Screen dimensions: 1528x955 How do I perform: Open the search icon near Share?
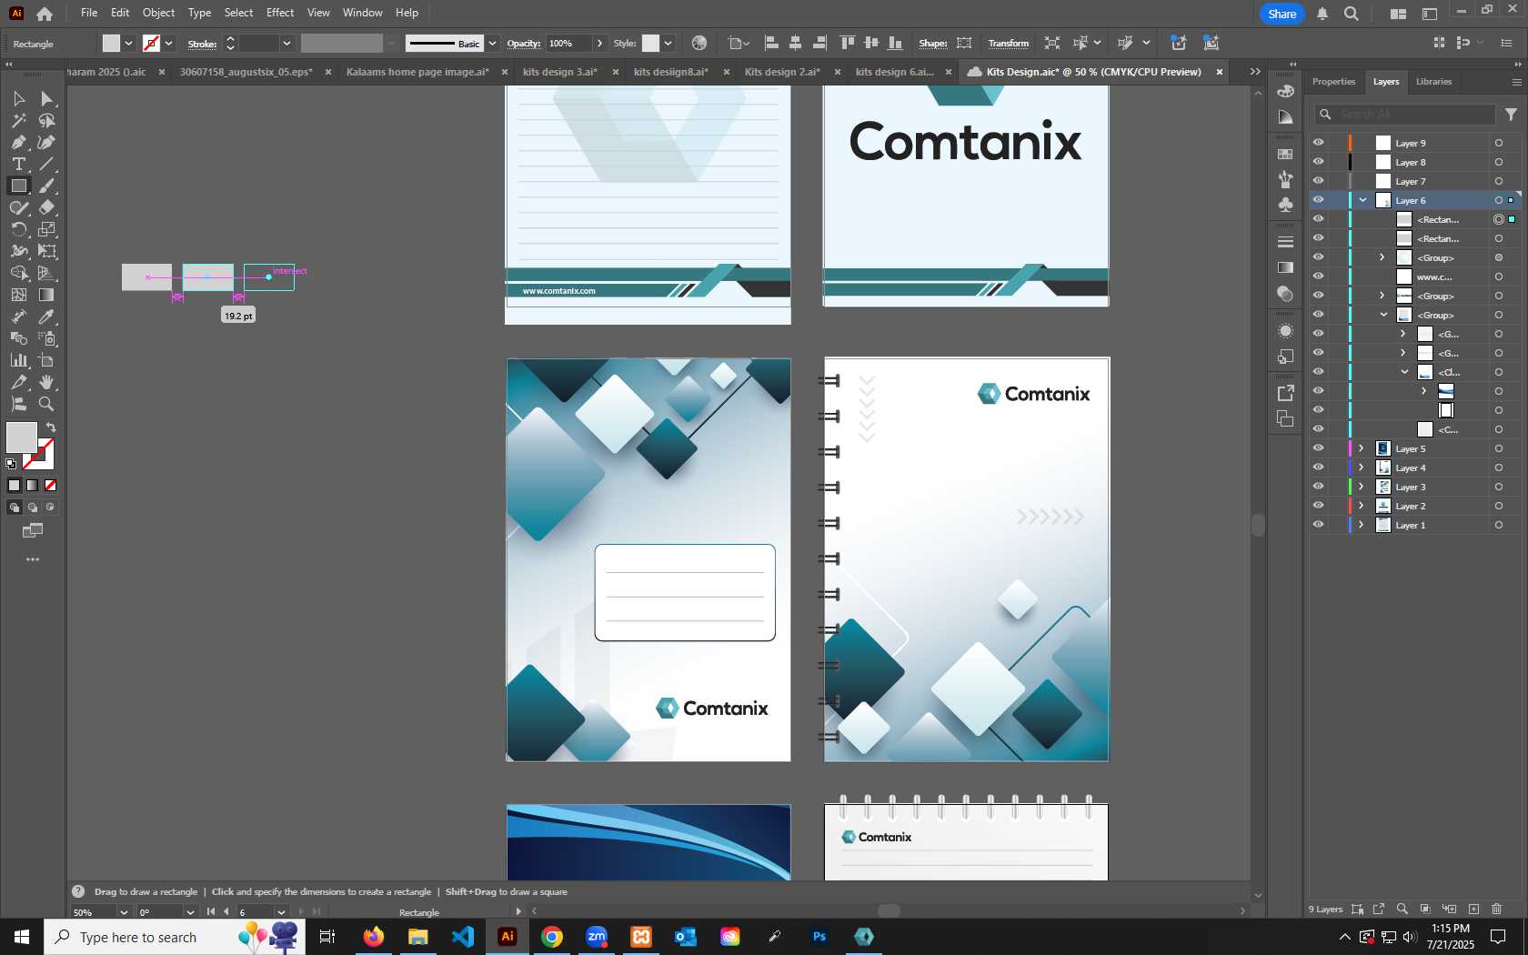coord(1352,14)
